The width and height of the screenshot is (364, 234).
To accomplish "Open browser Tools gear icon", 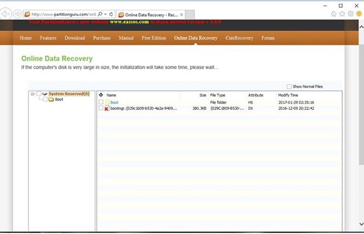I will coord(351,14).
